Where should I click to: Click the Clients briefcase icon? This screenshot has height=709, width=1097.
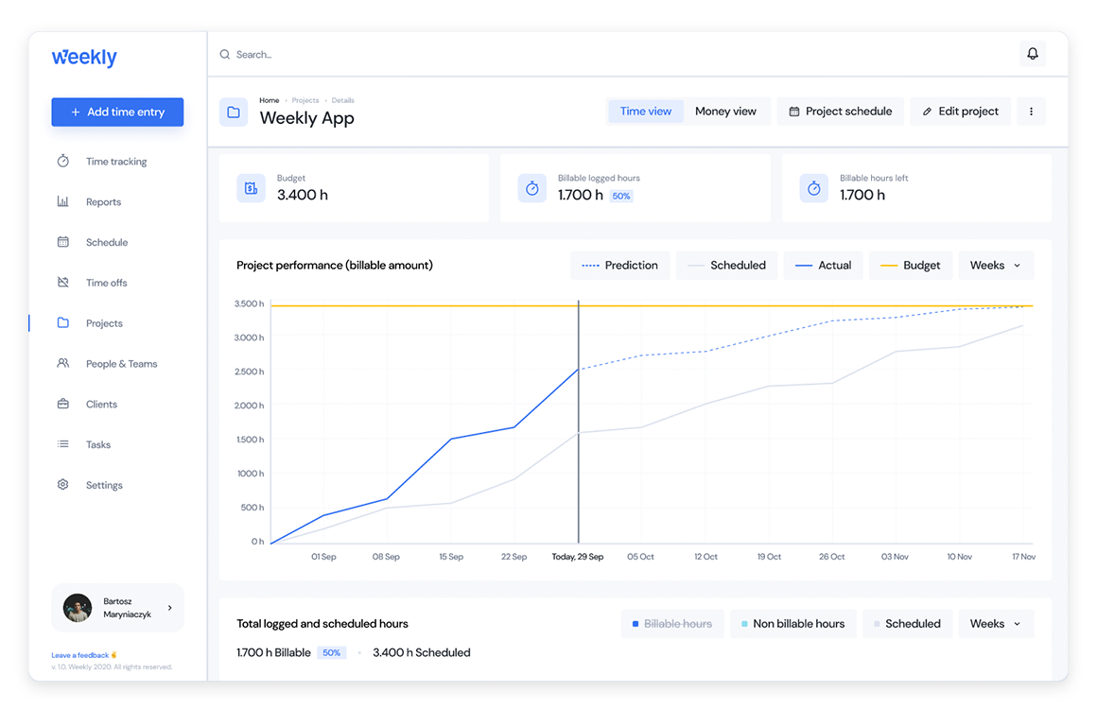63,405
